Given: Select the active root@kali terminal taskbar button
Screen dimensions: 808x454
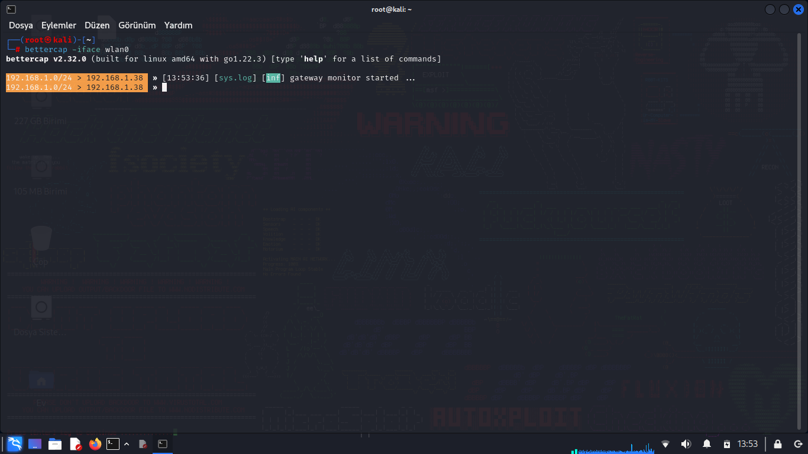Looking at the screenshot, I should coord(163,444).
